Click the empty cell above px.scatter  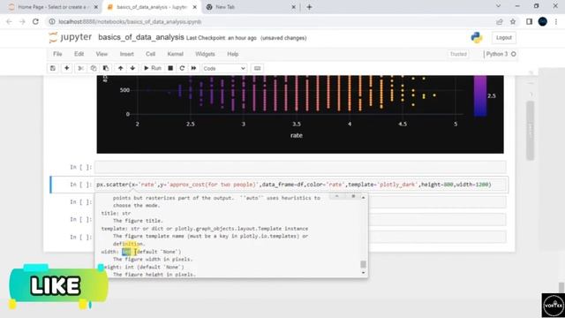[x=300, y=167]
